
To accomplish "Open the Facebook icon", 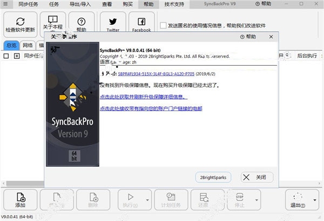I will click(x=141, y=22).
